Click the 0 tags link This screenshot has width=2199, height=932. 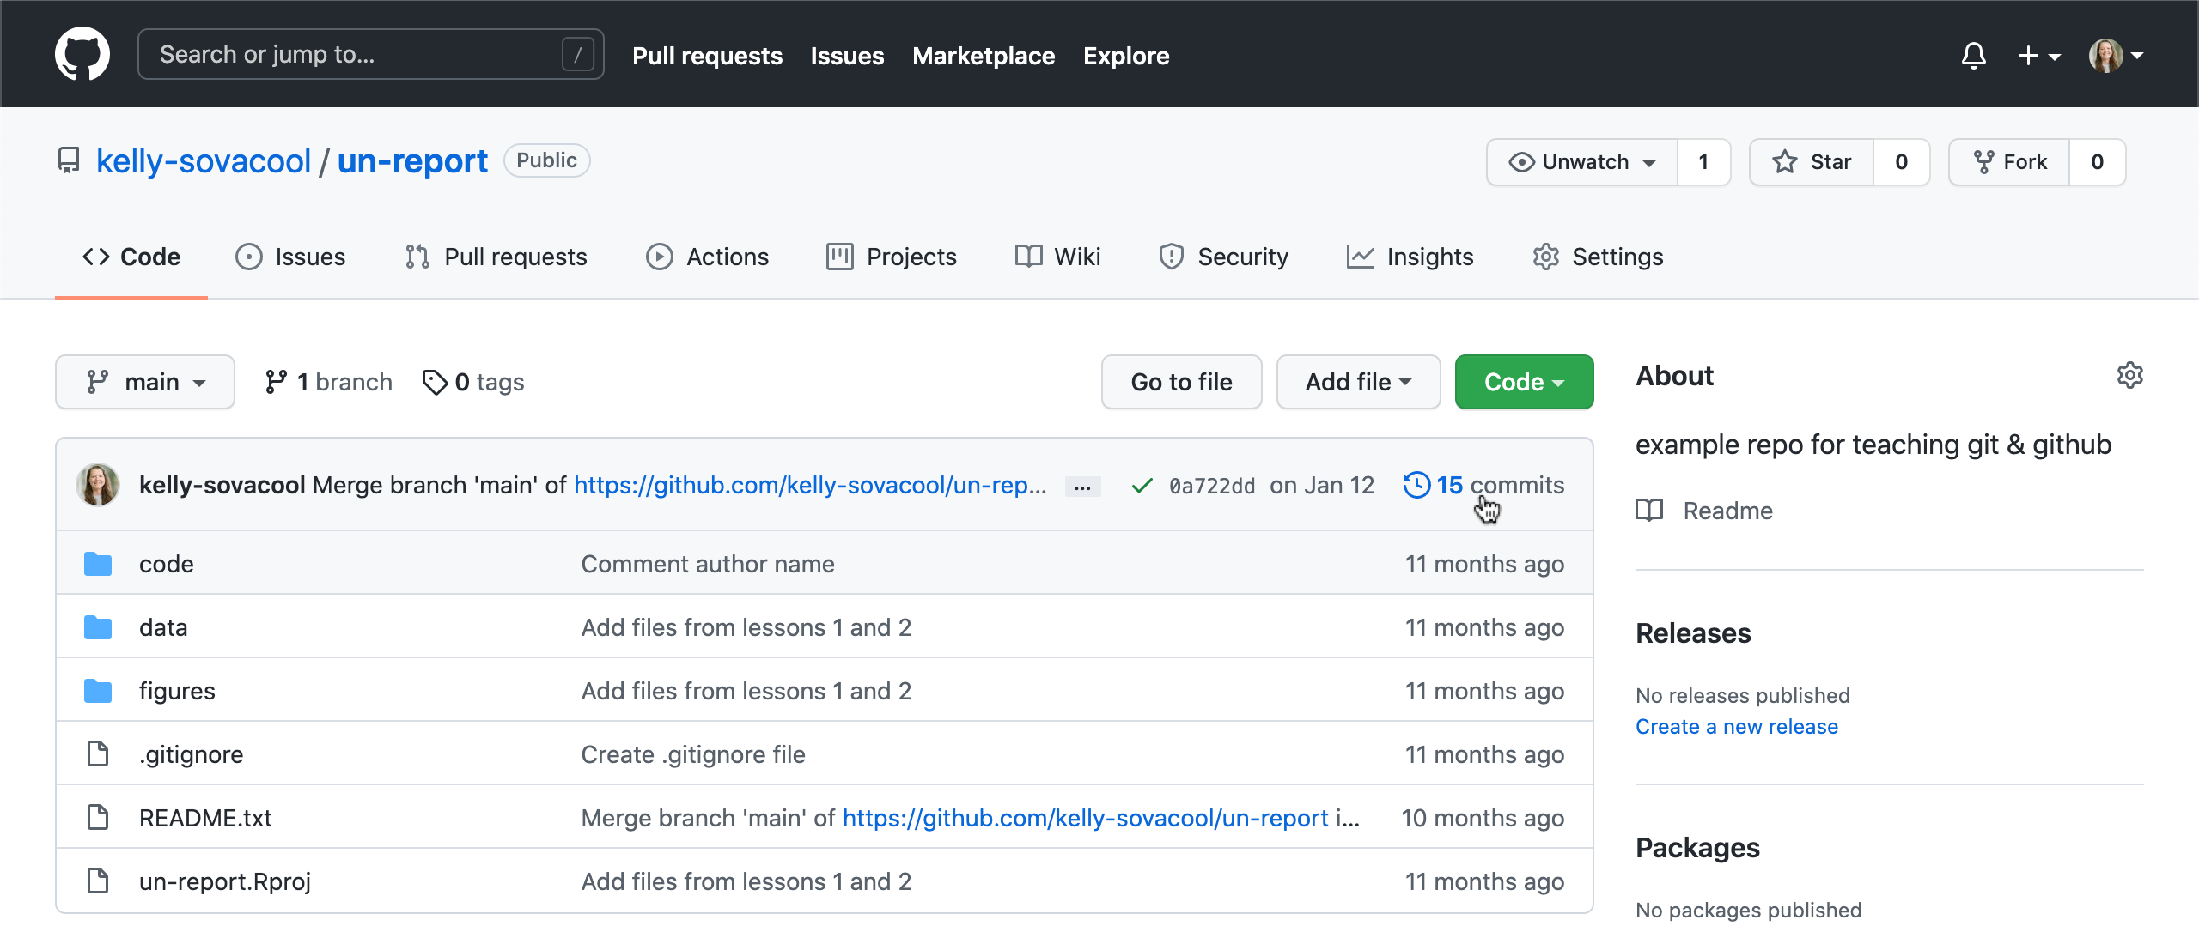coord(473,382)
